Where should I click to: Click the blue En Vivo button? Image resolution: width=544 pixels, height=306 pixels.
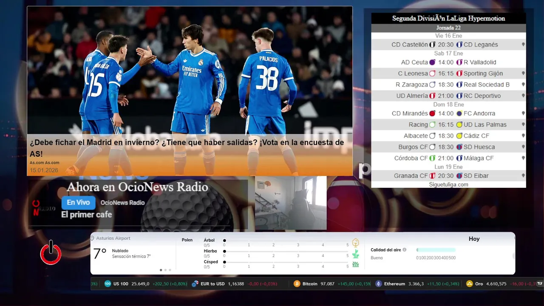pos(78,203)
